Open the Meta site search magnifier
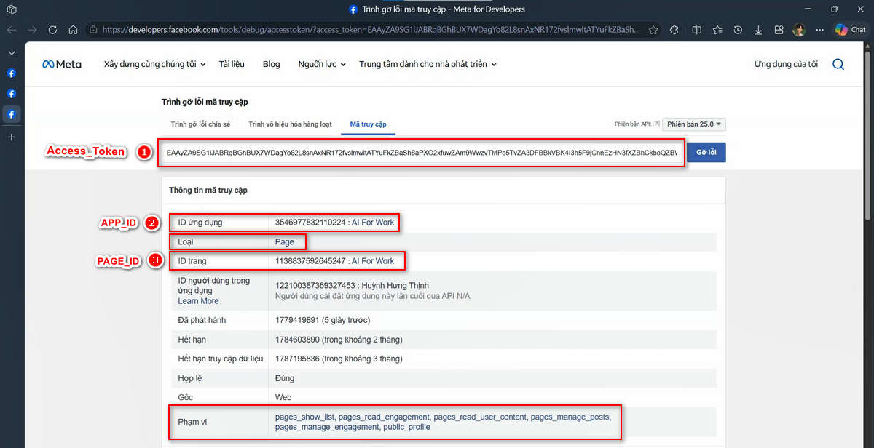This screenshot has width=874, height=448. [838, 64]
